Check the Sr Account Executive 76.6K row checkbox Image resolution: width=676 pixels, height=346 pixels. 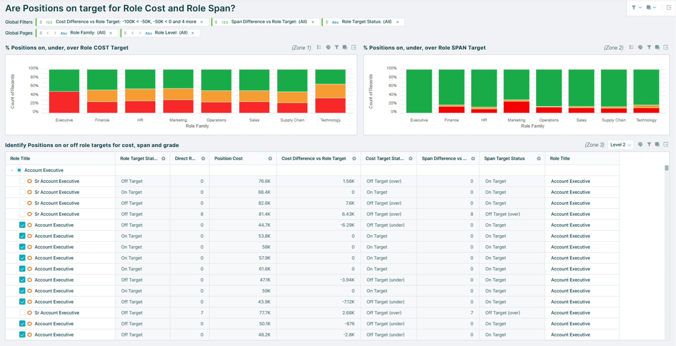[22, 181]
